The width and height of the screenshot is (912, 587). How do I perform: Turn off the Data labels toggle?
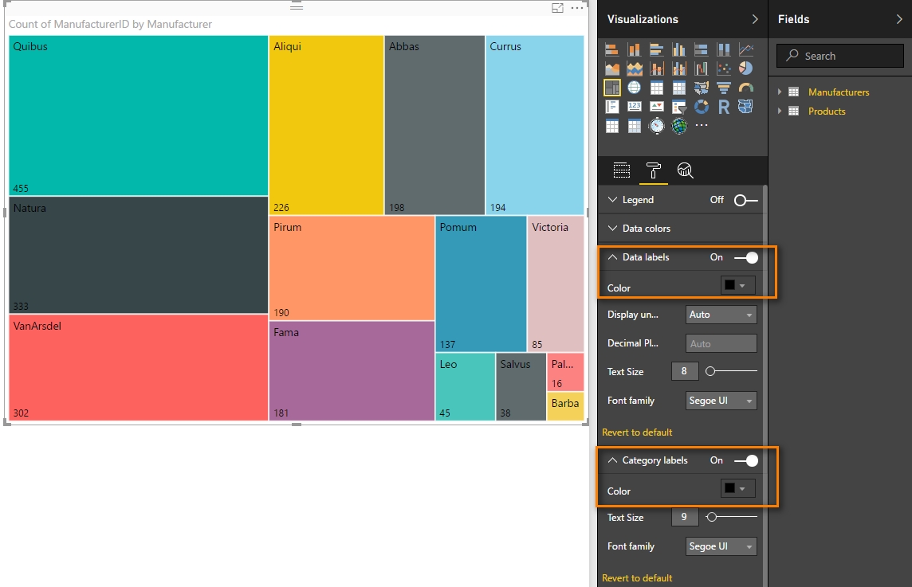click(745, 257)
